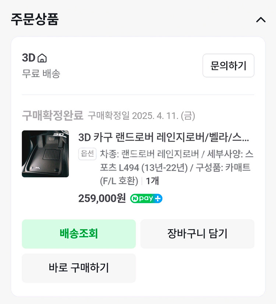The width and height of the screenshot is (276, 304).
Task: Open the 3D store name link
Action: pyautogui.click(x=28, y=58)
